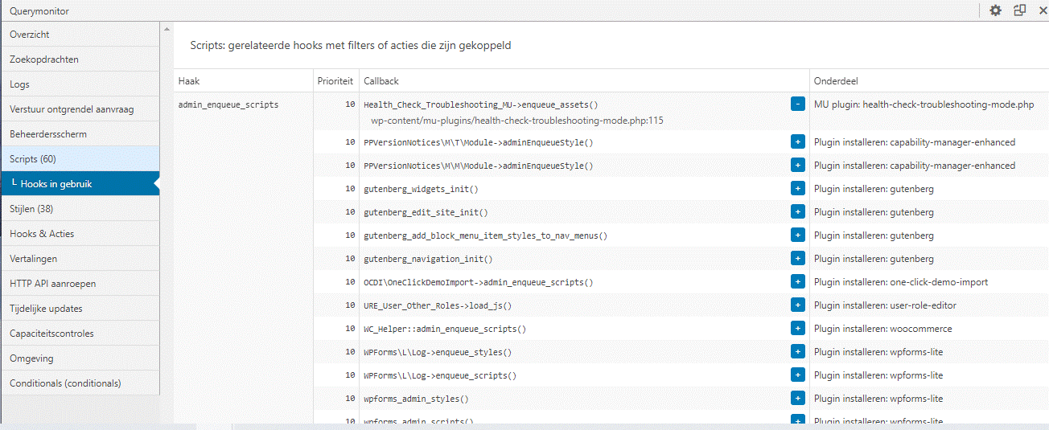Image resolution: width=1049 pixels, height=430 pixels.
Task: Expand the WC_Helper::admin_enqueue_scripts() callback
Action: point(797,328)
